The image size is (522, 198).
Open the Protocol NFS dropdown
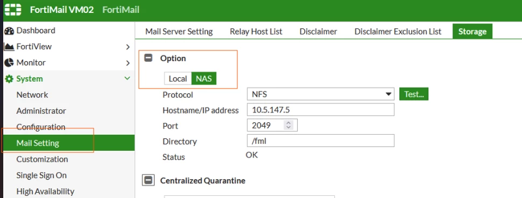pyautogui.click(x=321, y=94)
